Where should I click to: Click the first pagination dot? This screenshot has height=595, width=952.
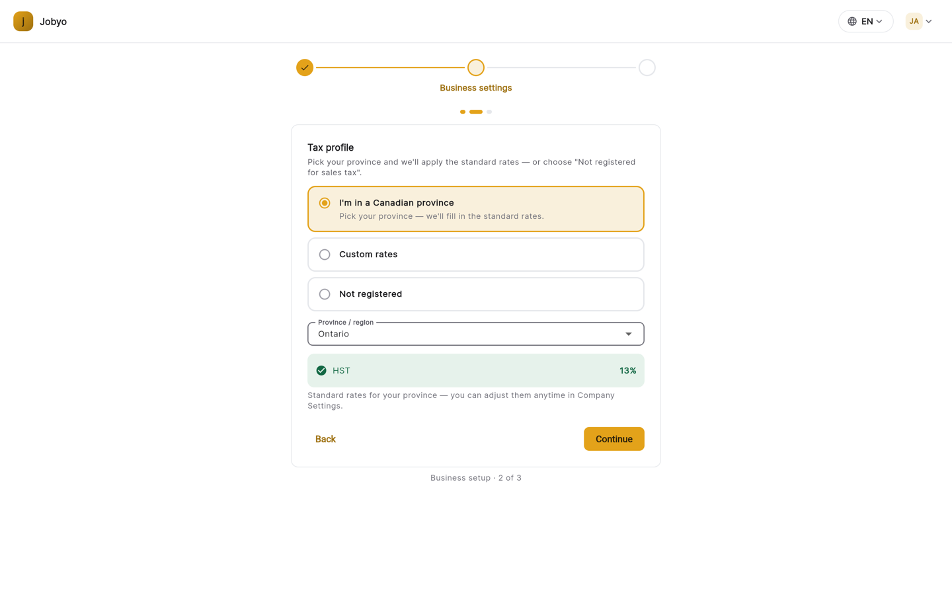point(463,112)
